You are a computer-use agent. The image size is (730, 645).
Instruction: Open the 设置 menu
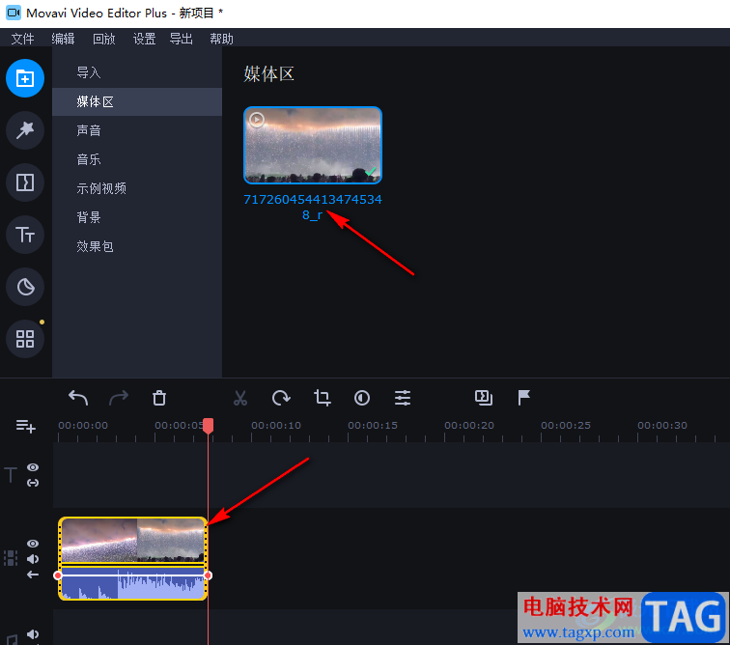click(x=144, y=39)
